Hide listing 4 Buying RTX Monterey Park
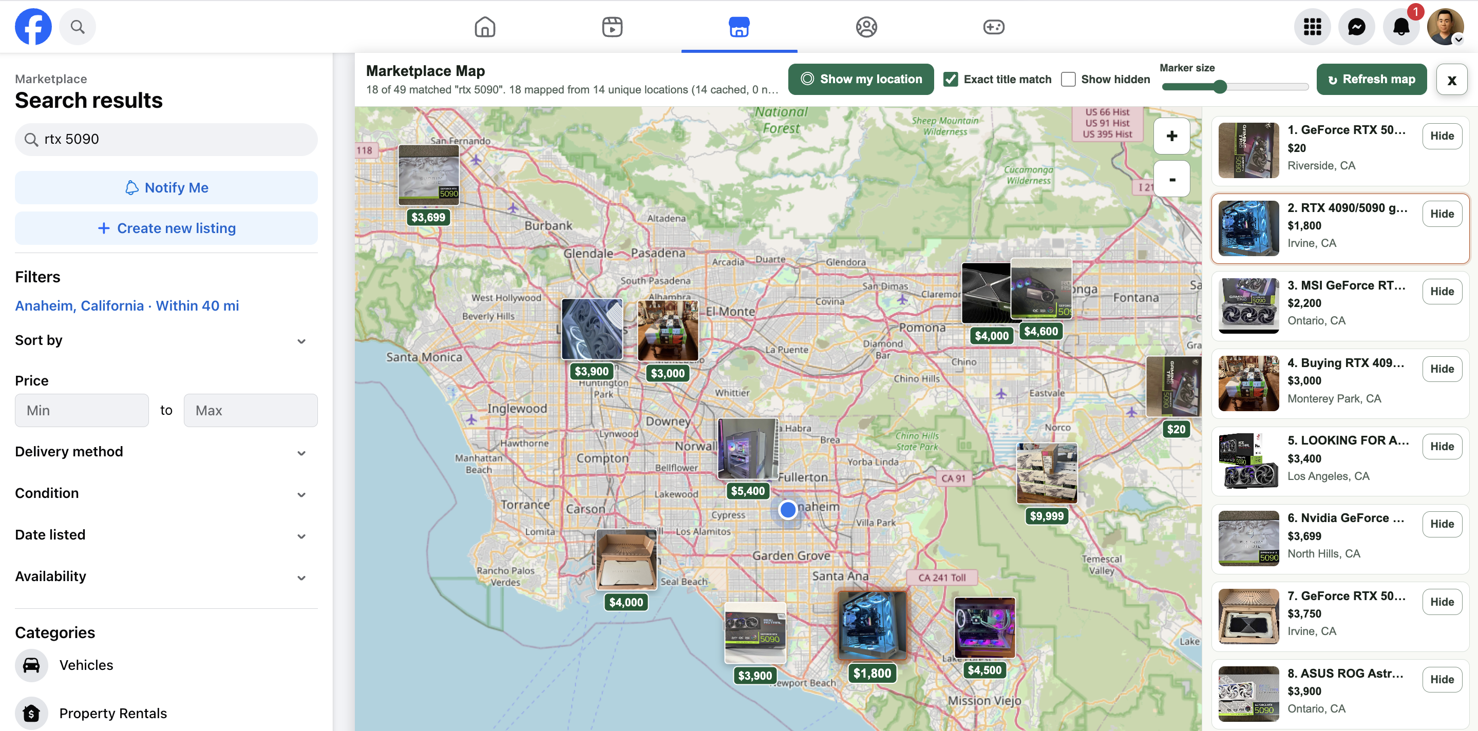This screenshot has width=1478, height=731. (x=1442, y=369)
